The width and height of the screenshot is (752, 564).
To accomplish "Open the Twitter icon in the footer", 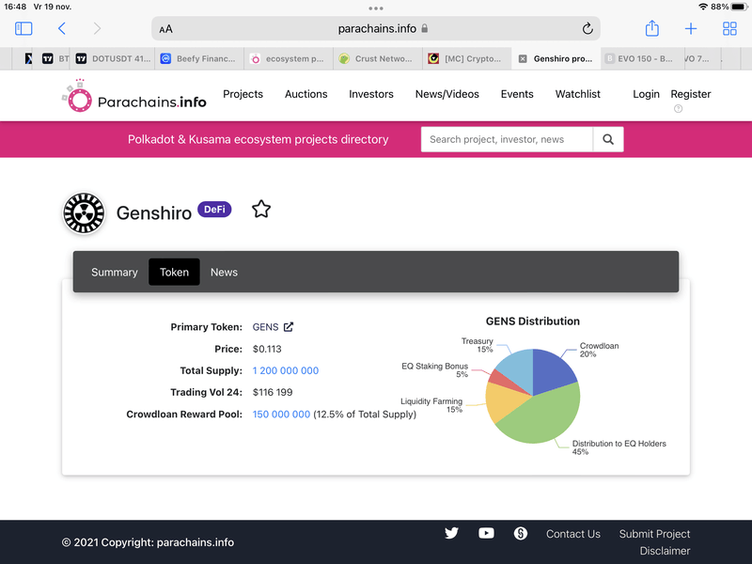I will [x=451, y=533].
